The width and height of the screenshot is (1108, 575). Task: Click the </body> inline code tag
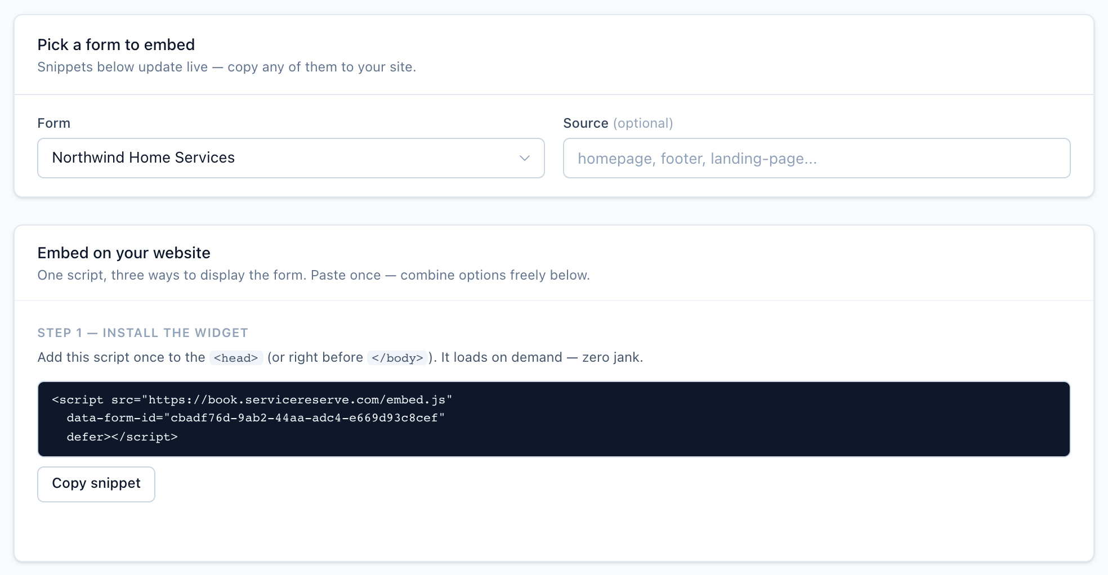(x=397, y=358)
